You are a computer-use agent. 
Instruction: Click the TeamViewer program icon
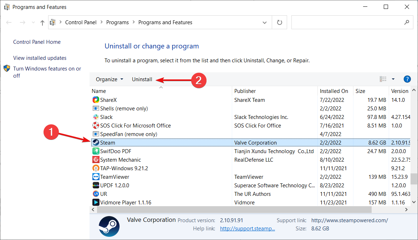(96, 177)
